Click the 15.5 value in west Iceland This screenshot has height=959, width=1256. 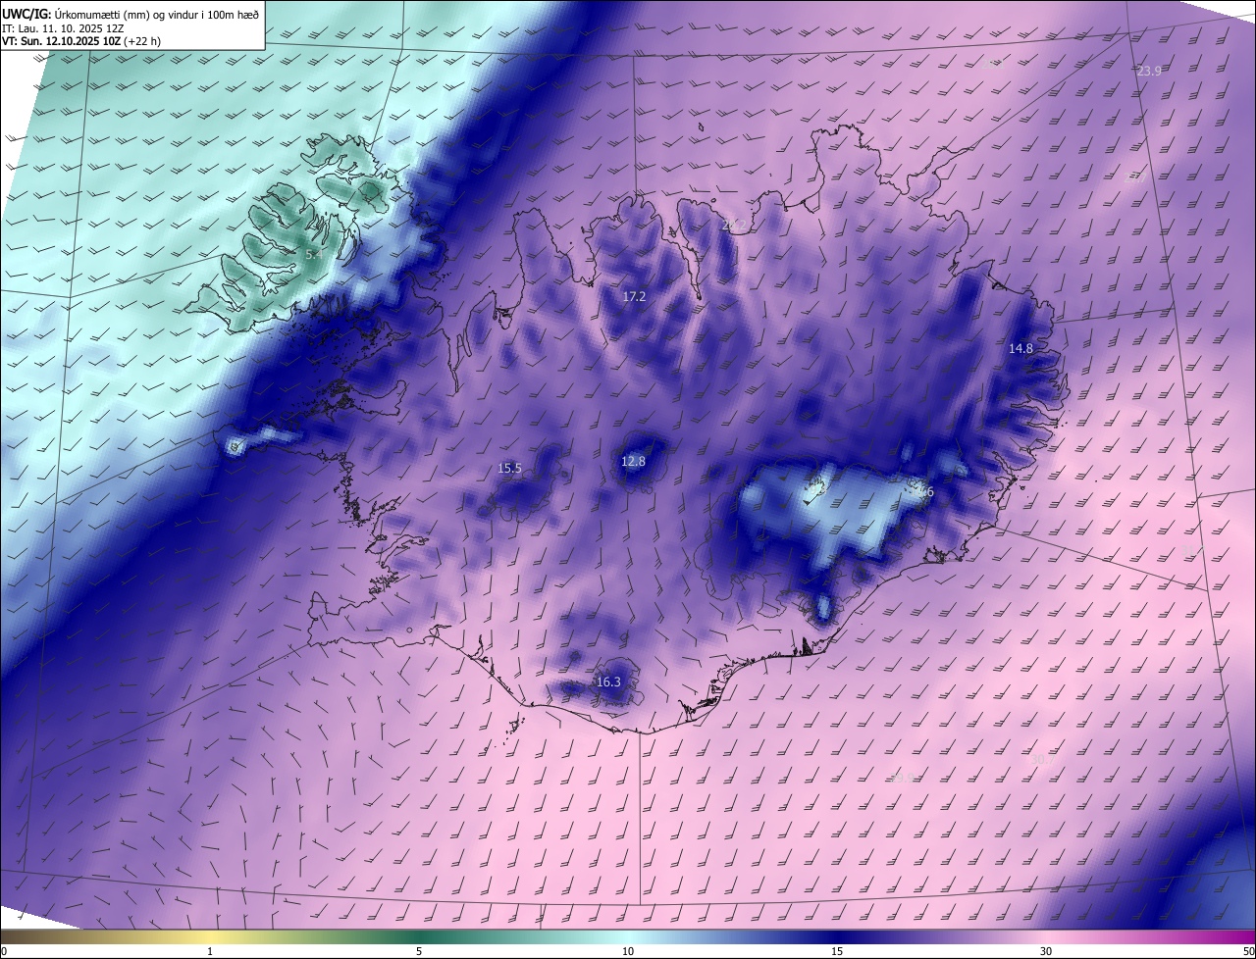coord(509,469)
